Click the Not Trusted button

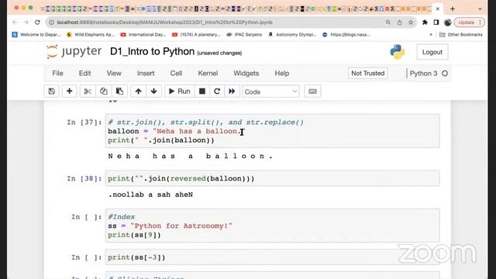coord(368,74)
